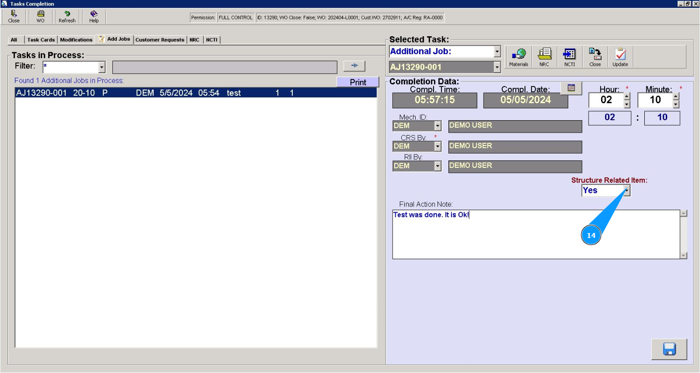Open the Customer Requests tab

(x=160, y=40)
